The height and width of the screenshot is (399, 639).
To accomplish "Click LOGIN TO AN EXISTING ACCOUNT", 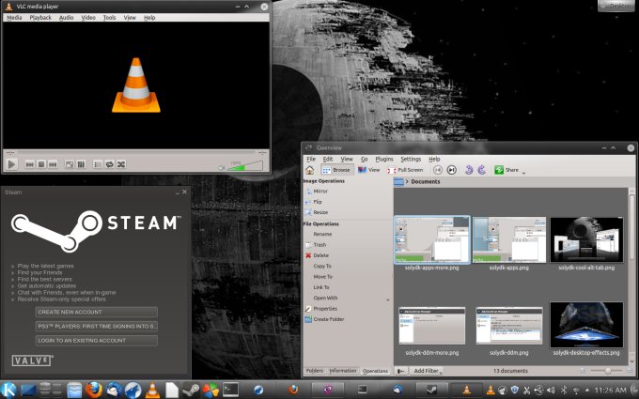I will [x=96, y=340].
